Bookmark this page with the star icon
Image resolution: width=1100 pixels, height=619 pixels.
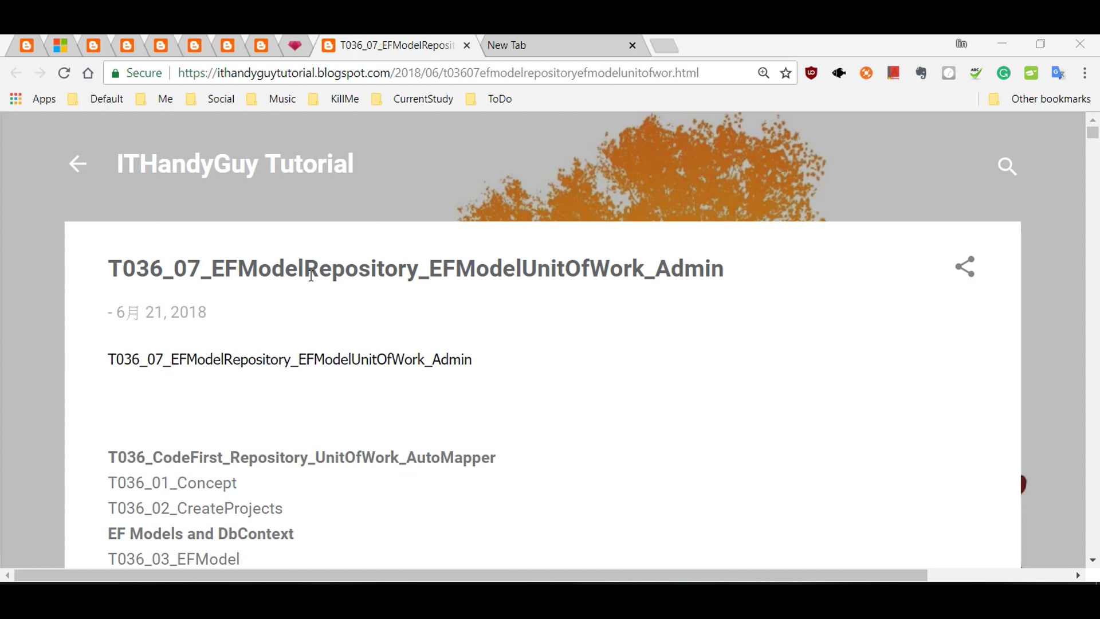pyautogui.click(x=785, y=73)
